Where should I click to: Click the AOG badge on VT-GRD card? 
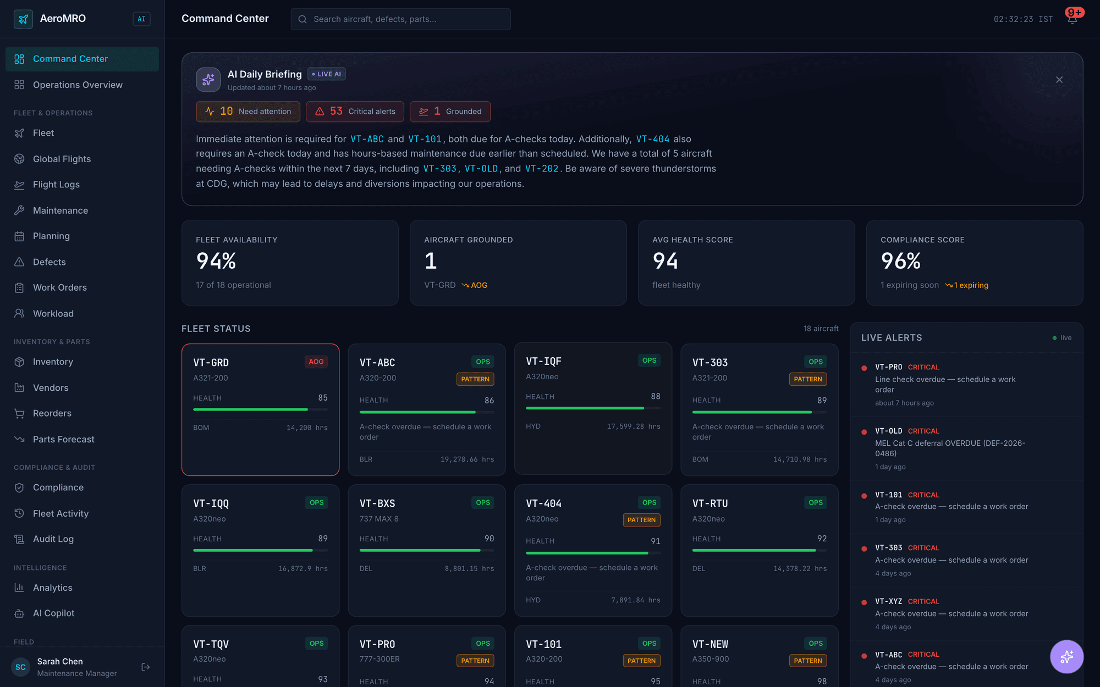tap(316, 362)
